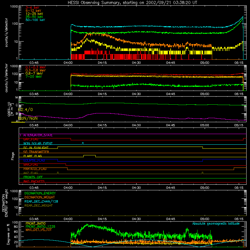The width and height of the screenshot is (250, 250).
Task: Click the 05:00 time label under GOES panel
Action: pos(205,125)
